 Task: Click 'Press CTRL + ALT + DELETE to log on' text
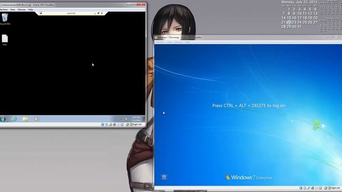(248, 106)
